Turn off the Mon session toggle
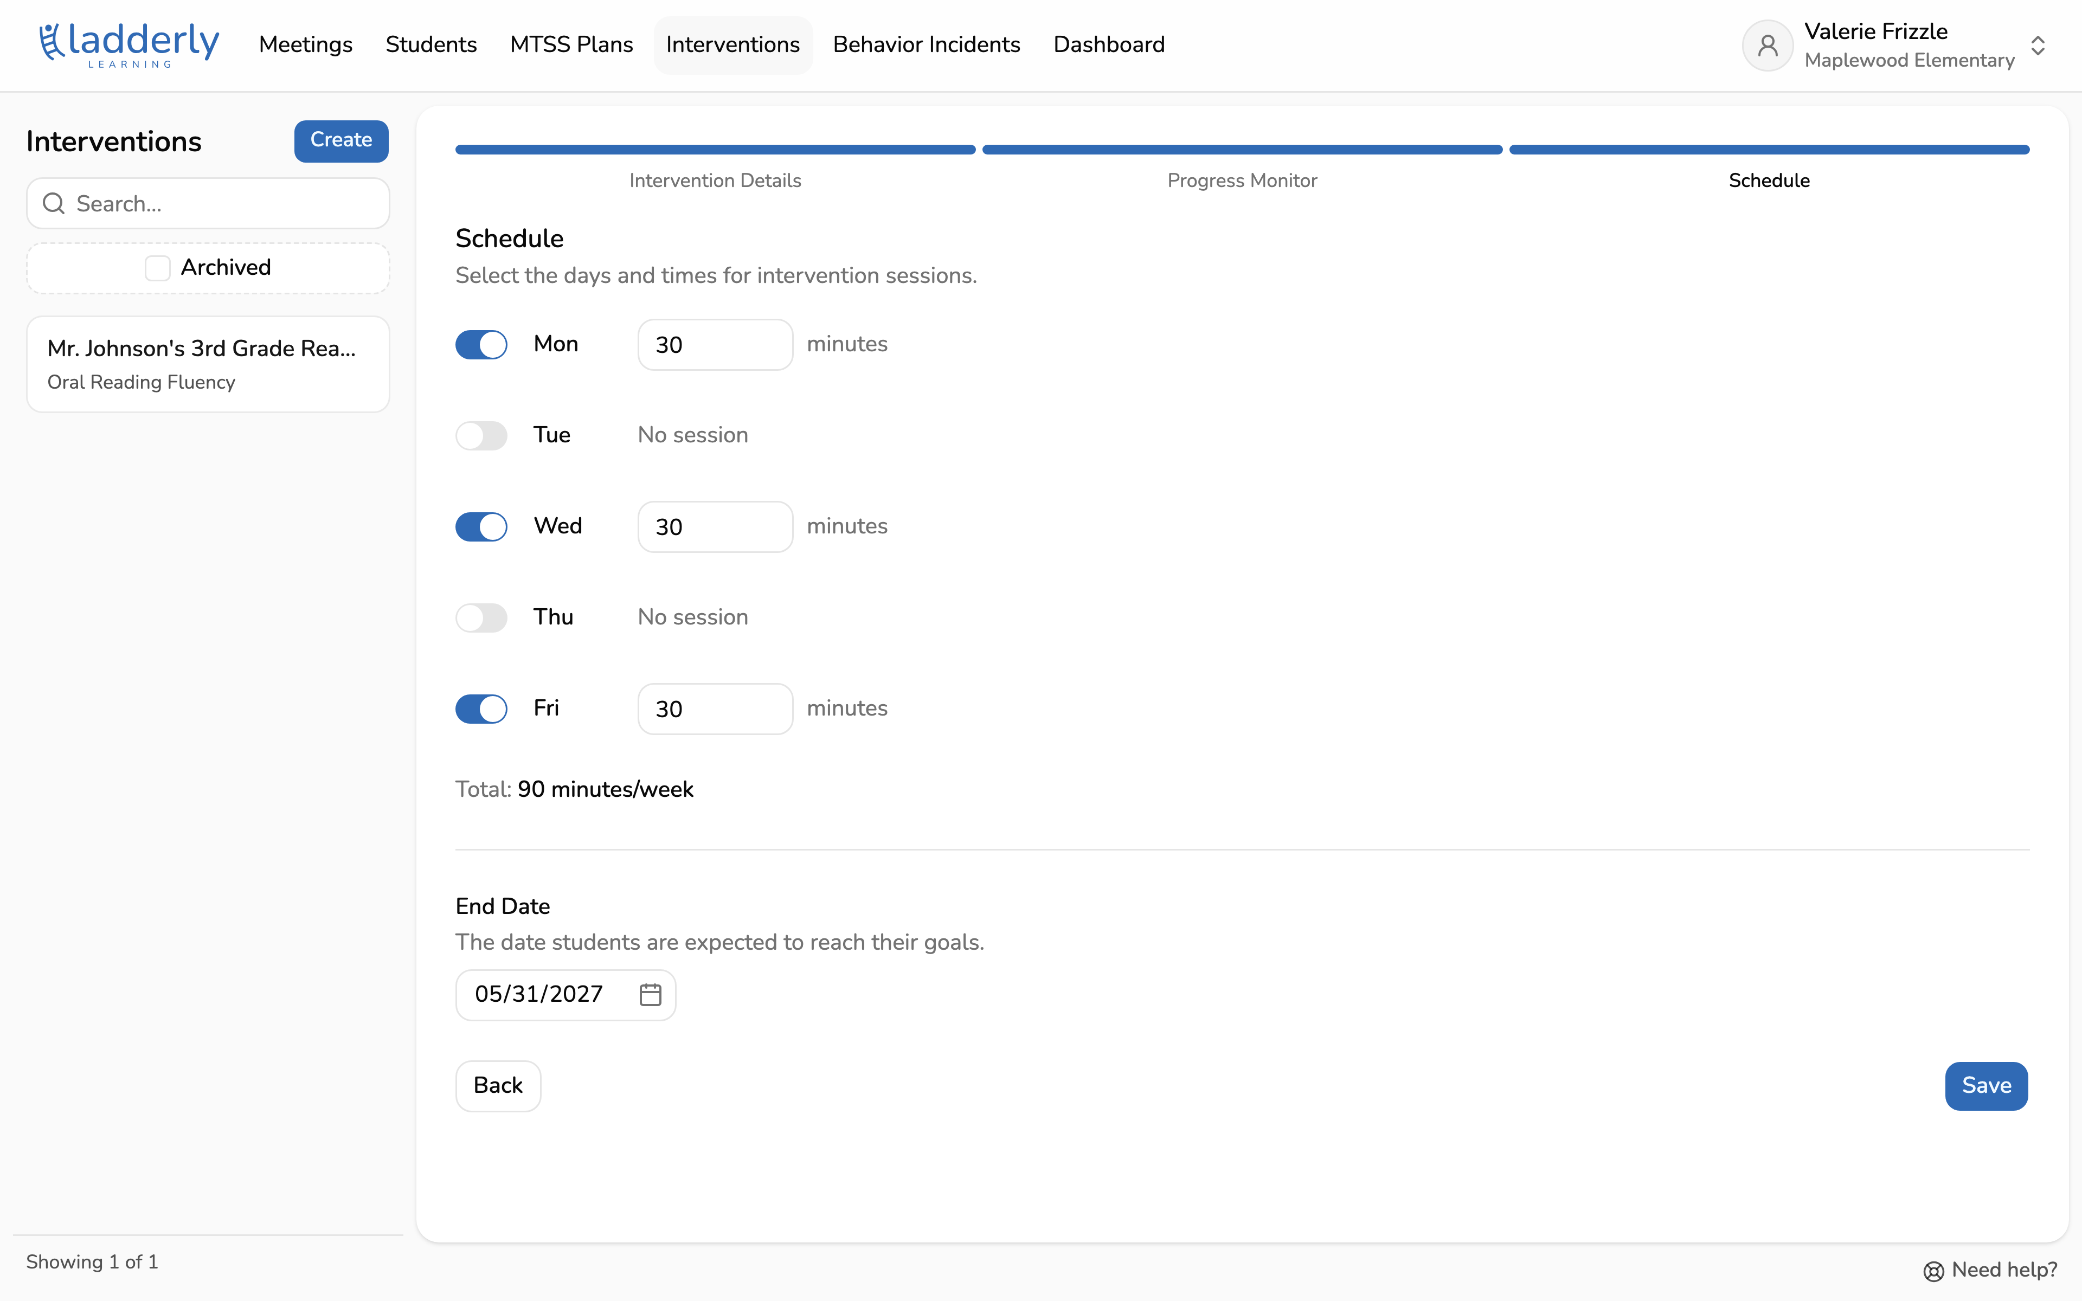The height and width of the screenshot is (1301, 2082). tap(481, 345)
